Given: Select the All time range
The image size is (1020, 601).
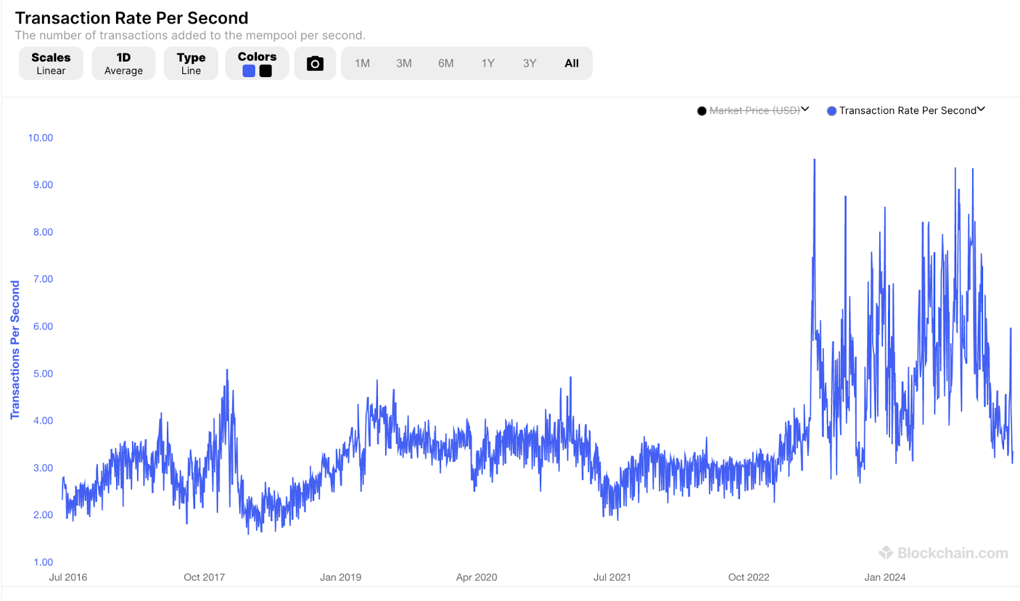Looking at the screenshot, I should 572,63.
